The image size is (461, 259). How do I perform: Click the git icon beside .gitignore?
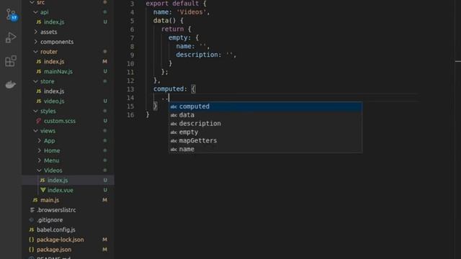(32, 219)
